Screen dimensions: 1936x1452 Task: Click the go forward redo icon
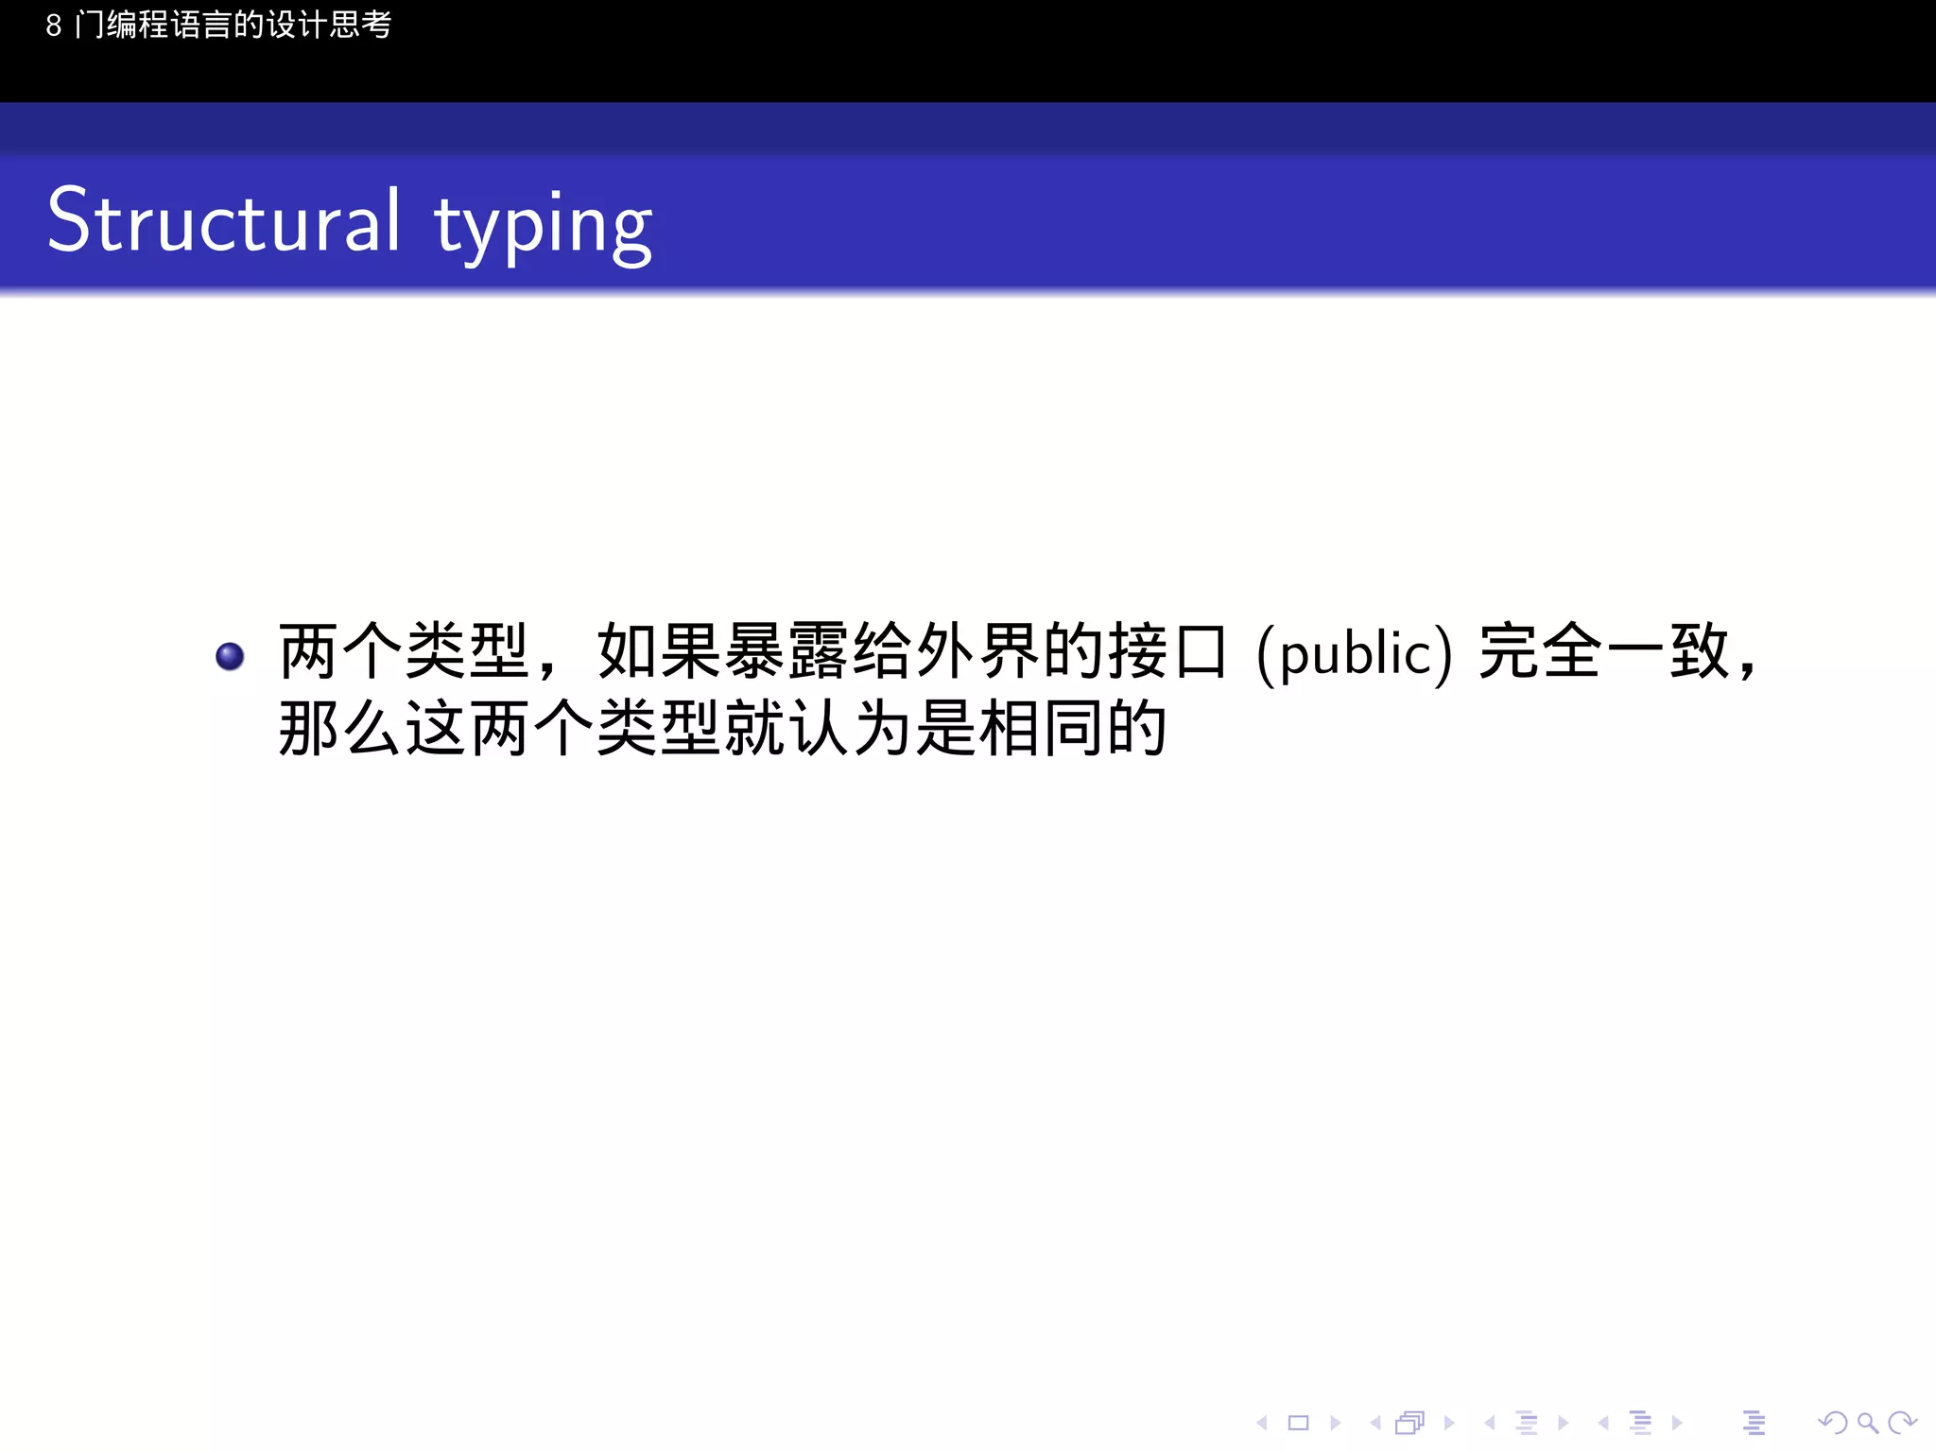click(1902, 1423)
